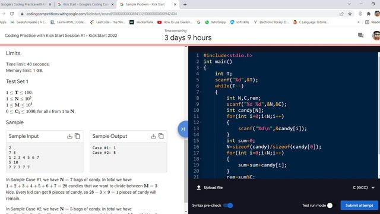The width and height of the screenshot is (380, 214).
Task: Close the Google's Coding Practice tab
Action: [x=50, y=4]
